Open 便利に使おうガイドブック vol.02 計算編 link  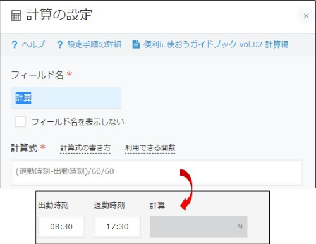(x=216, y=44)
